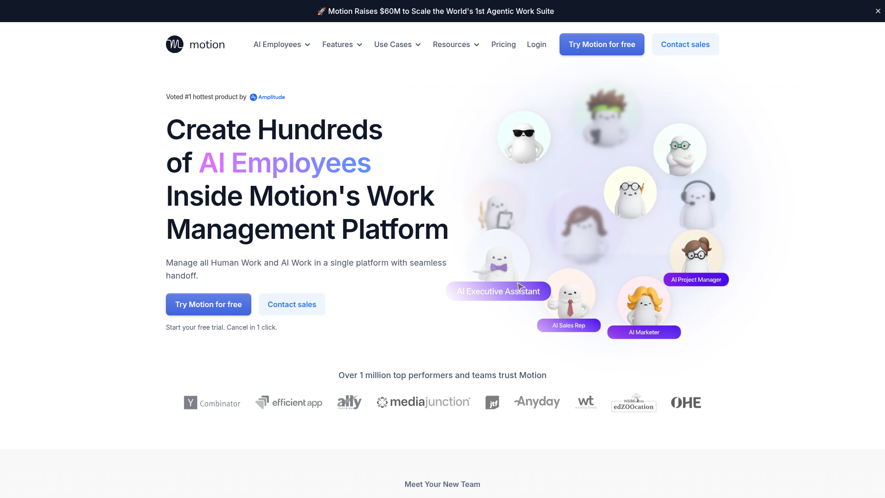This screenshot has height=498, width=885.
Task: Click 'Manage all Human Work and AI Work' paragraph
Action: coord(306,269)
